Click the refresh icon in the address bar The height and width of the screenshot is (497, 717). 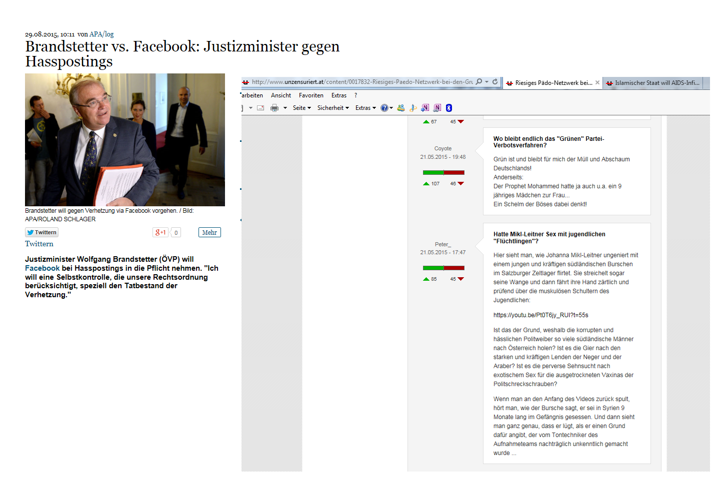(495, 82)
